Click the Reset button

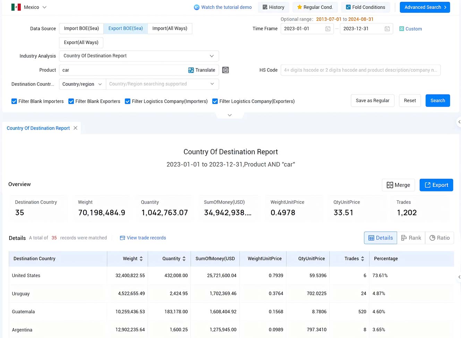(x=410, y=101)
